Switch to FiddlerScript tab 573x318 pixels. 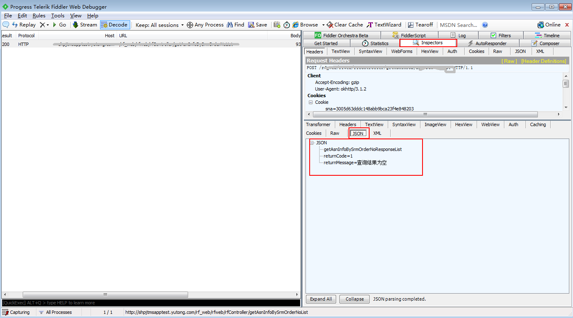click(409, 36)
